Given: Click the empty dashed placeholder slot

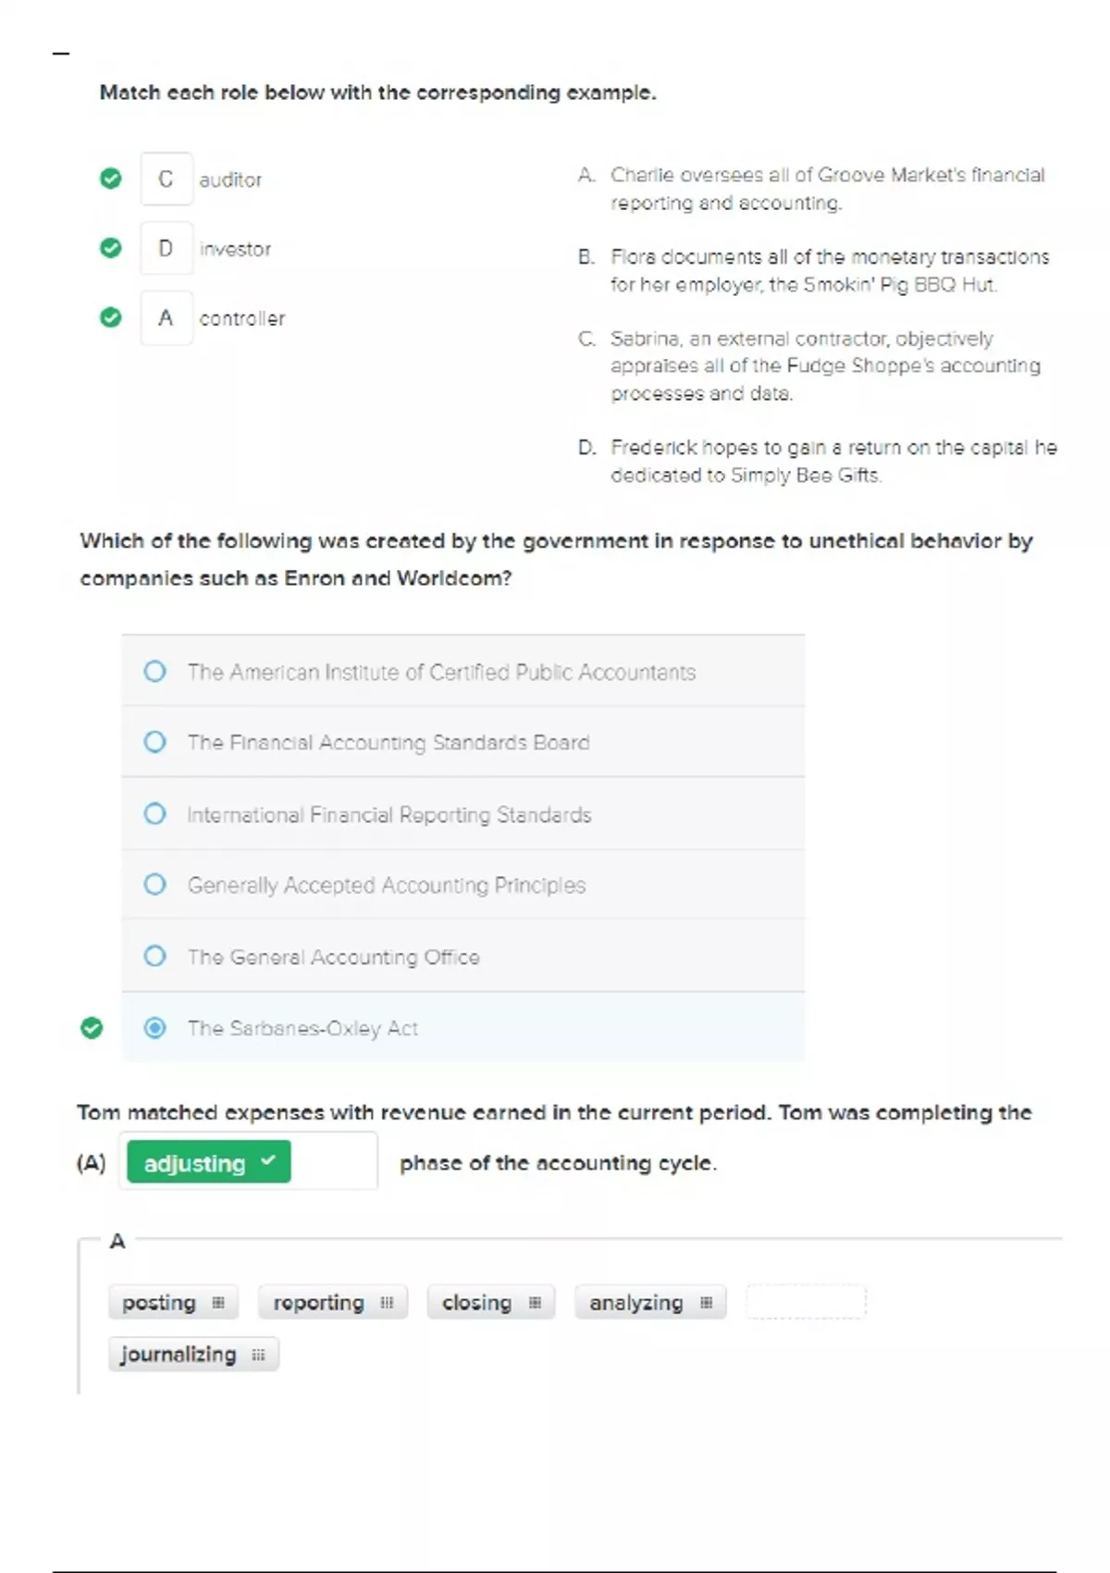Looking at the screenshot, I should [806, 1302].
